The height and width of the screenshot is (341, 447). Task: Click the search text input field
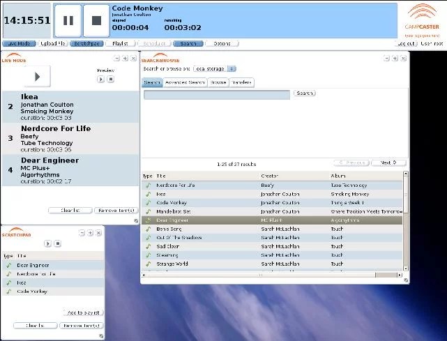(217, 95)
